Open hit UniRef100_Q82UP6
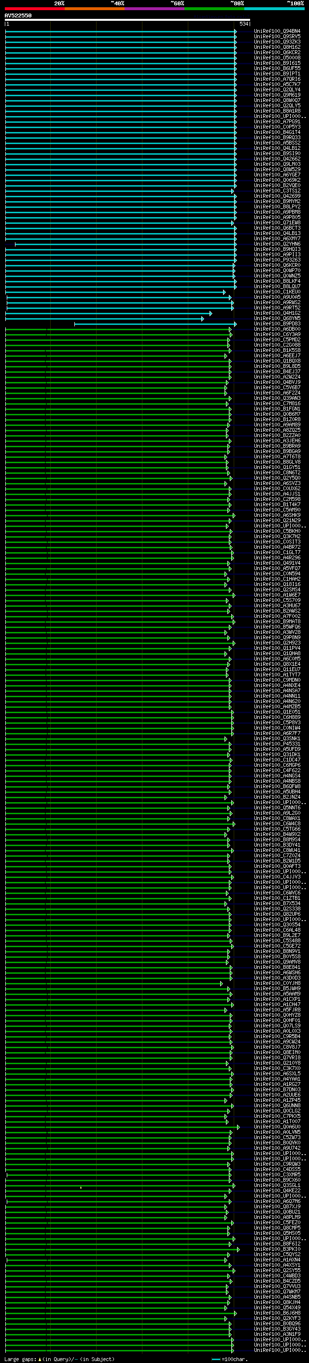 pos(277,914)
